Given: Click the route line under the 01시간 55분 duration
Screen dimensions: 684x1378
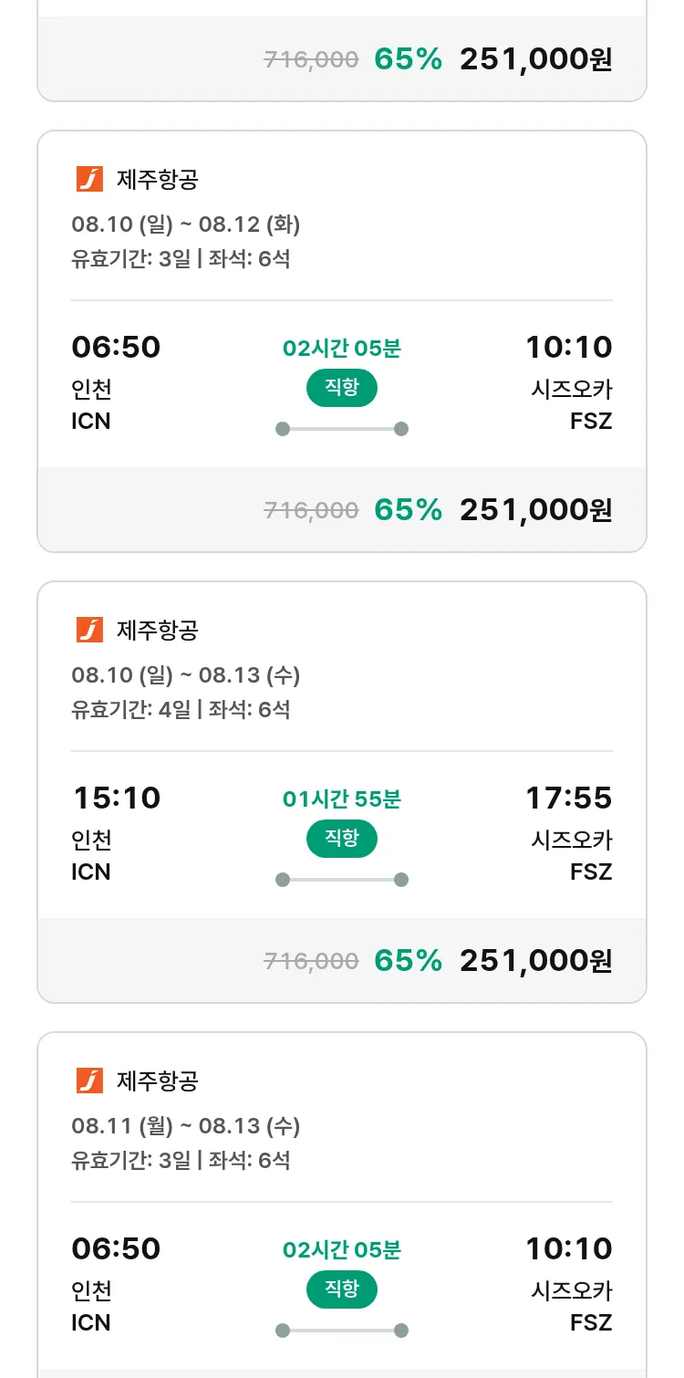Looking at the screenshot, I should tap(341, 880).
